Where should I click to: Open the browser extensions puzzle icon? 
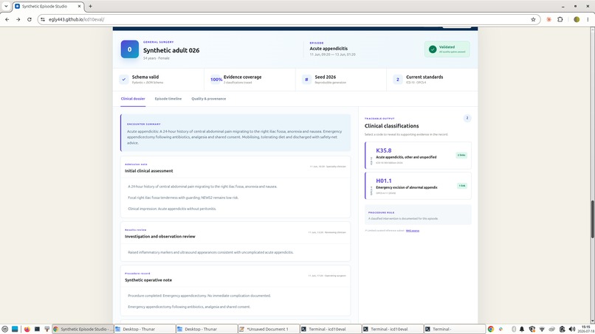click(x=560, y=19)
